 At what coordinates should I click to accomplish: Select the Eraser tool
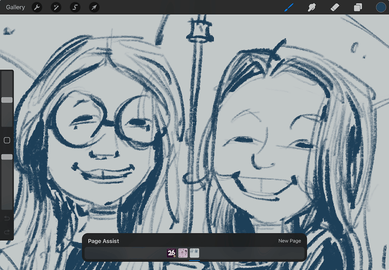335,7
